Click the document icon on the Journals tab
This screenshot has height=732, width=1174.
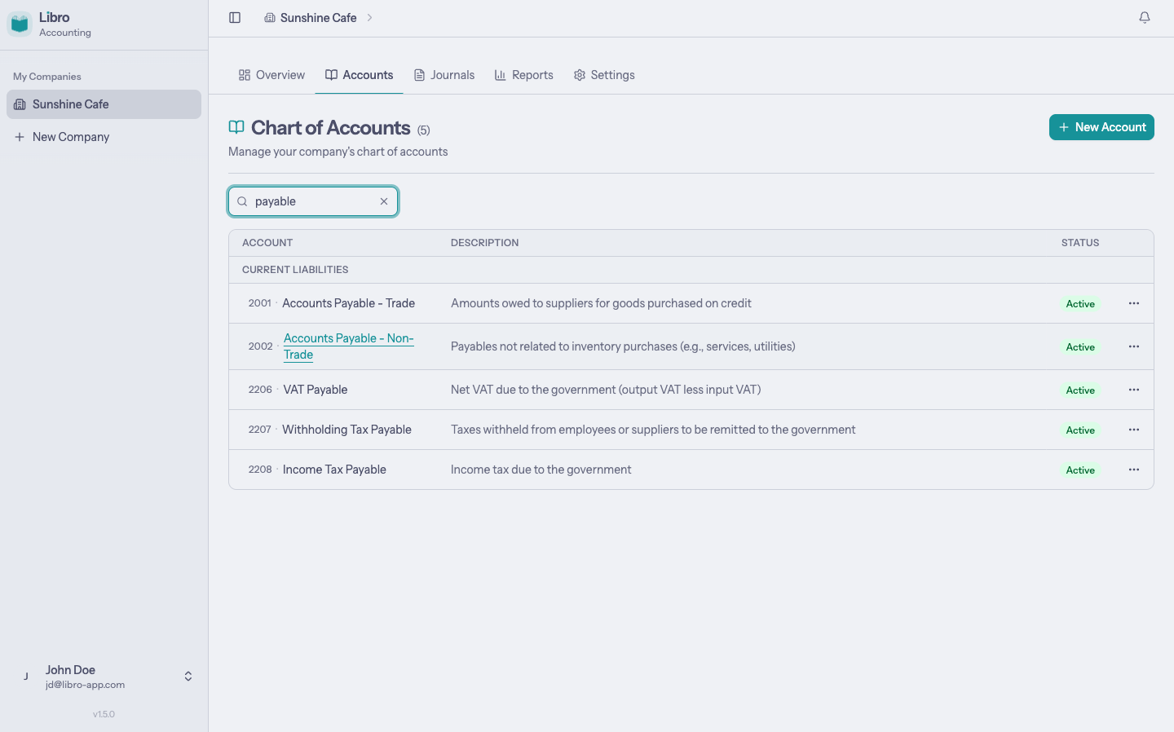[417, 74]
